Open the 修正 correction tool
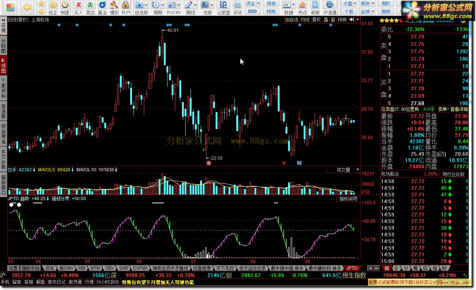 [x=53, y=7]
